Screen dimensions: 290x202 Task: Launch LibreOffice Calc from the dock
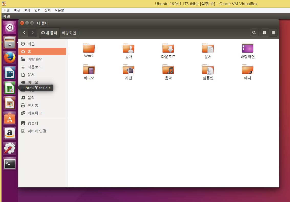coord(10,88)
